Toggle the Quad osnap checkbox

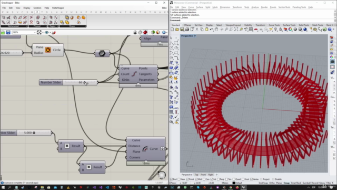234,179
